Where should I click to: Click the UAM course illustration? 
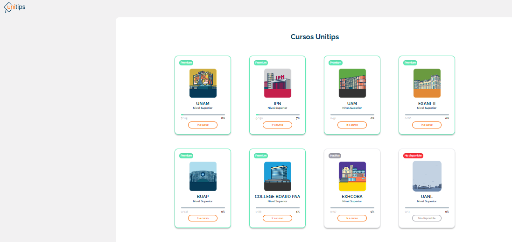click(352, 83)
